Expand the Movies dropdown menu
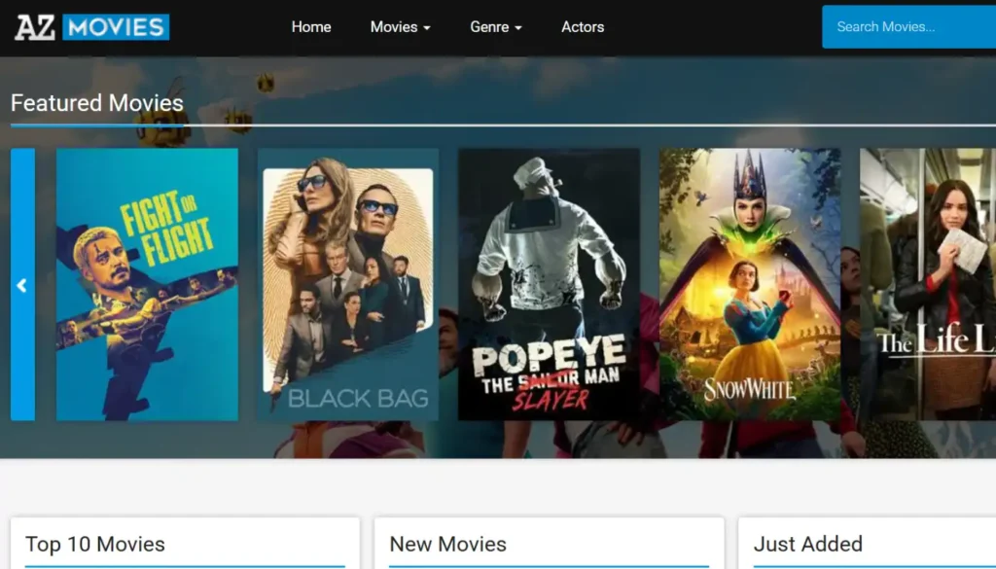 pyautogui.click(x=400, y=27)
